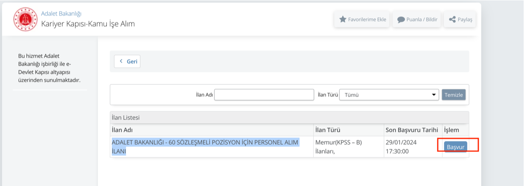Click the İlan Adı column header
This screenshot has width=524, height=186.
click(x=212, y=130)
